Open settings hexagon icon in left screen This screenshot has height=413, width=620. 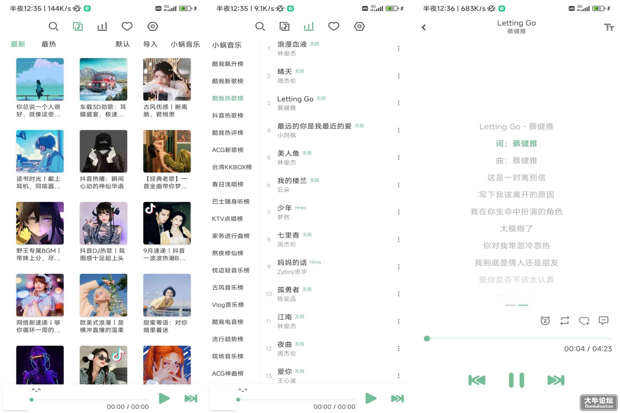[153, 26]
